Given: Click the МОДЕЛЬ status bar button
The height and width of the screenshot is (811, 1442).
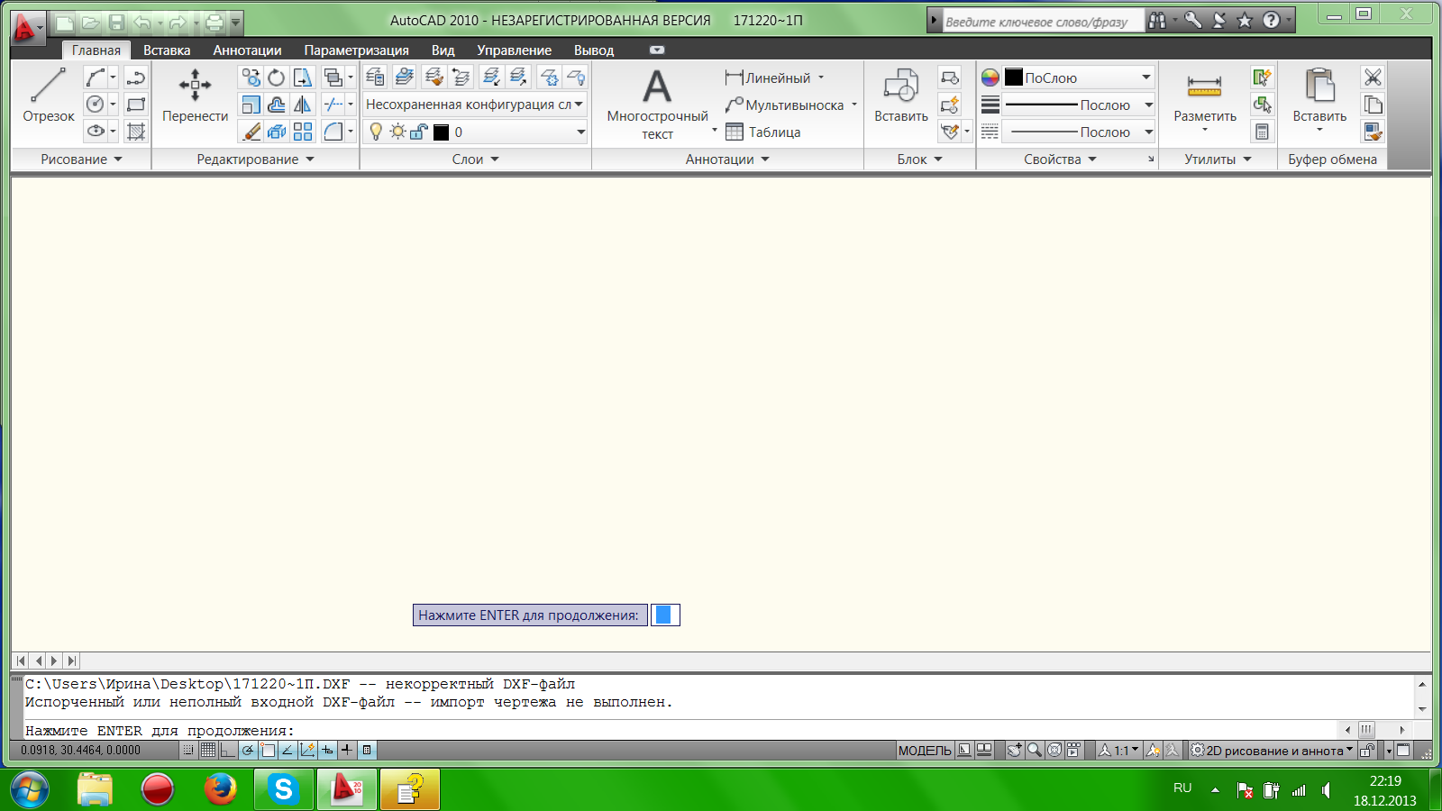Looking at the screenshot, I should [x=924, y=750].
